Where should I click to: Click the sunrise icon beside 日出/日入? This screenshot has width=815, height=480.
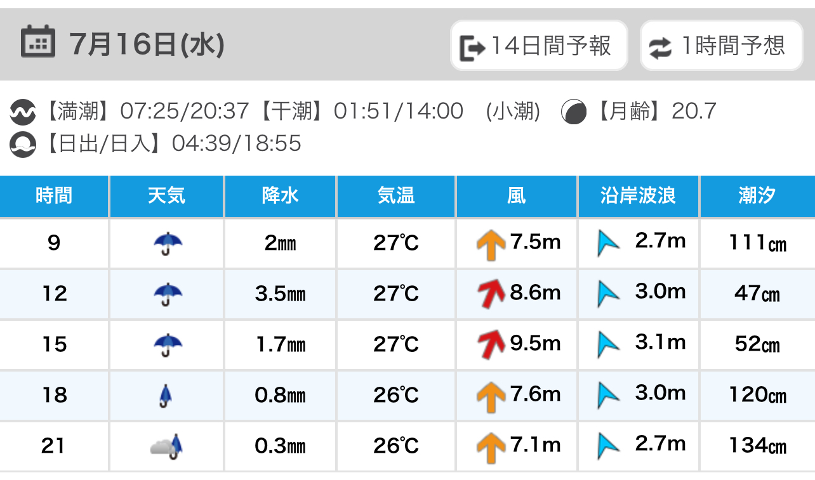point(23,144)
